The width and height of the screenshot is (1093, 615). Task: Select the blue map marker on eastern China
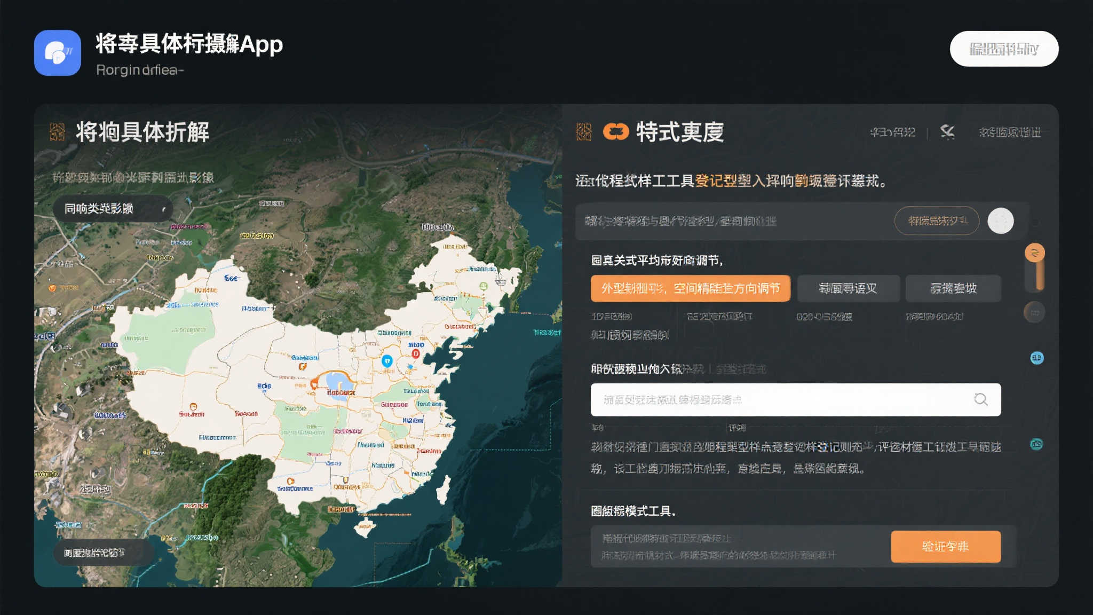pos(387,361)
